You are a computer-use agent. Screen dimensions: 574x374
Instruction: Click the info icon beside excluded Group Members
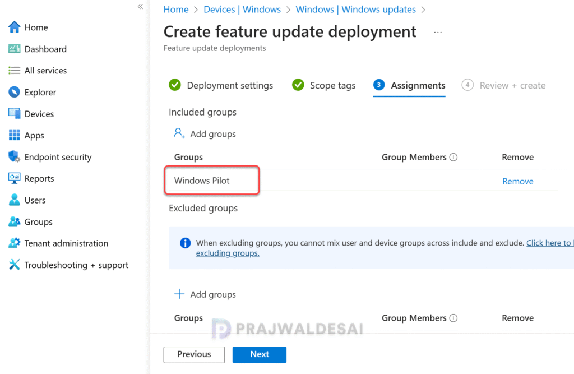pos(453,318)
